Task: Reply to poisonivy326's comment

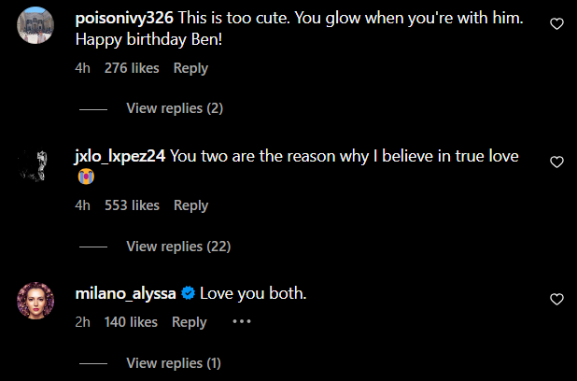Action: tap(190, 68)
